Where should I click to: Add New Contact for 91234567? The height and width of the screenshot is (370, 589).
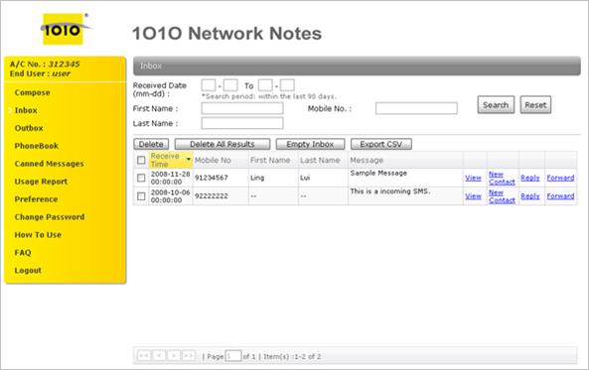coord(502,178)
